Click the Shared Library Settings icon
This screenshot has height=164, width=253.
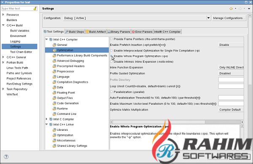tap(54, 145)
